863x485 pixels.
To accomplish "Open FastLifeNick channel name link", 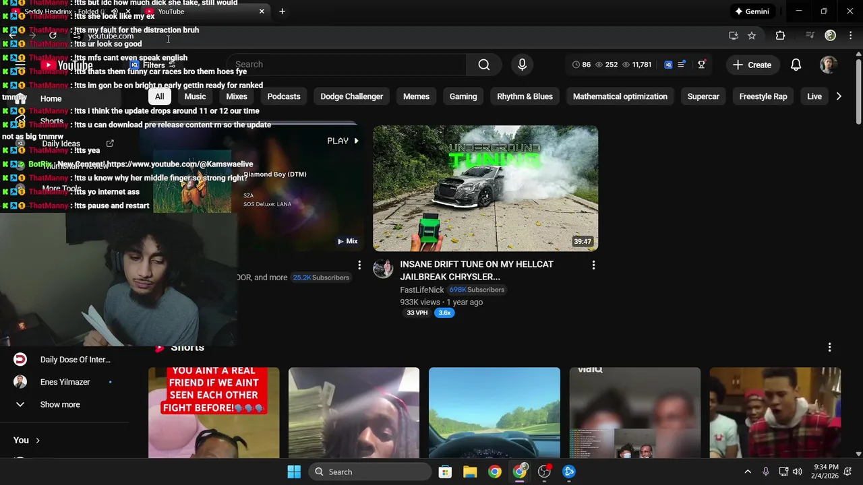I will point(422,290).
